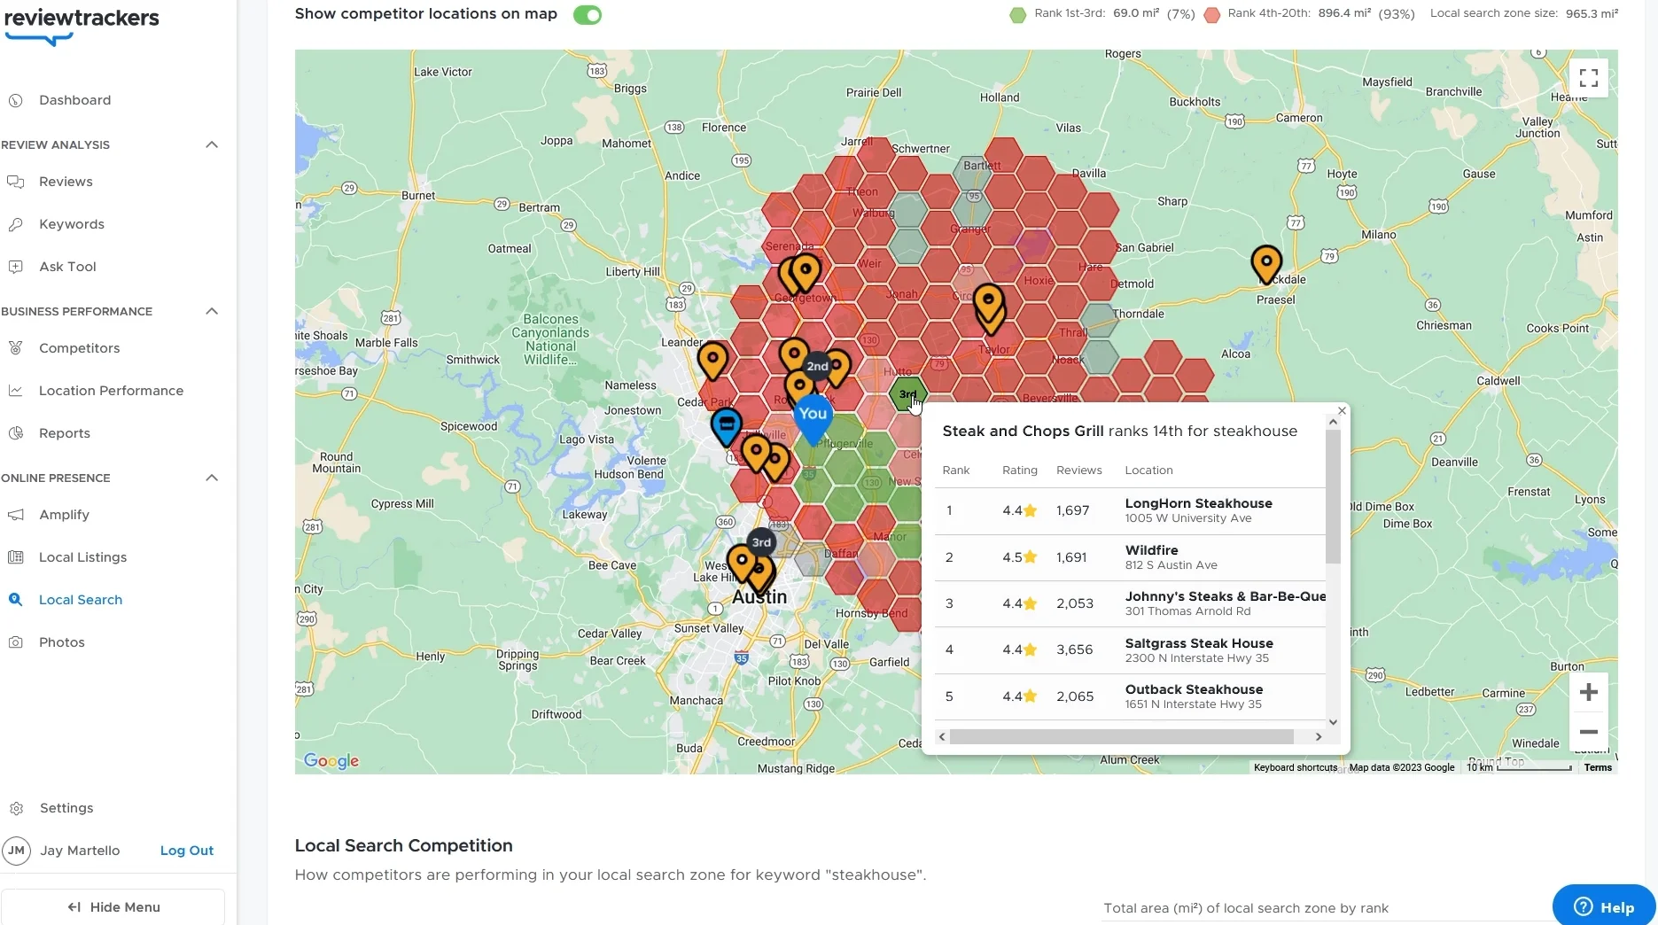Close the Steak and Chops Grill popup
Screen dimensions: 1658x925
(x=1341, y=411)
